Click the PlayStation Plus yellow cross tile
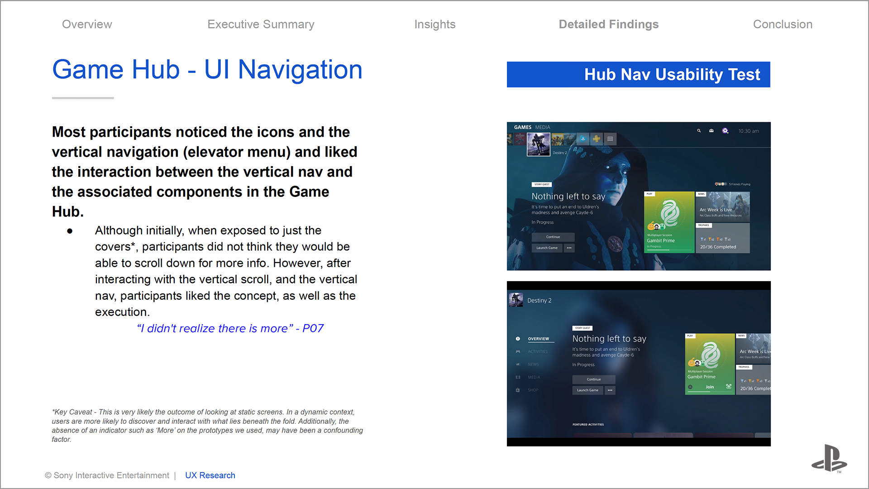 click(596, 139)
